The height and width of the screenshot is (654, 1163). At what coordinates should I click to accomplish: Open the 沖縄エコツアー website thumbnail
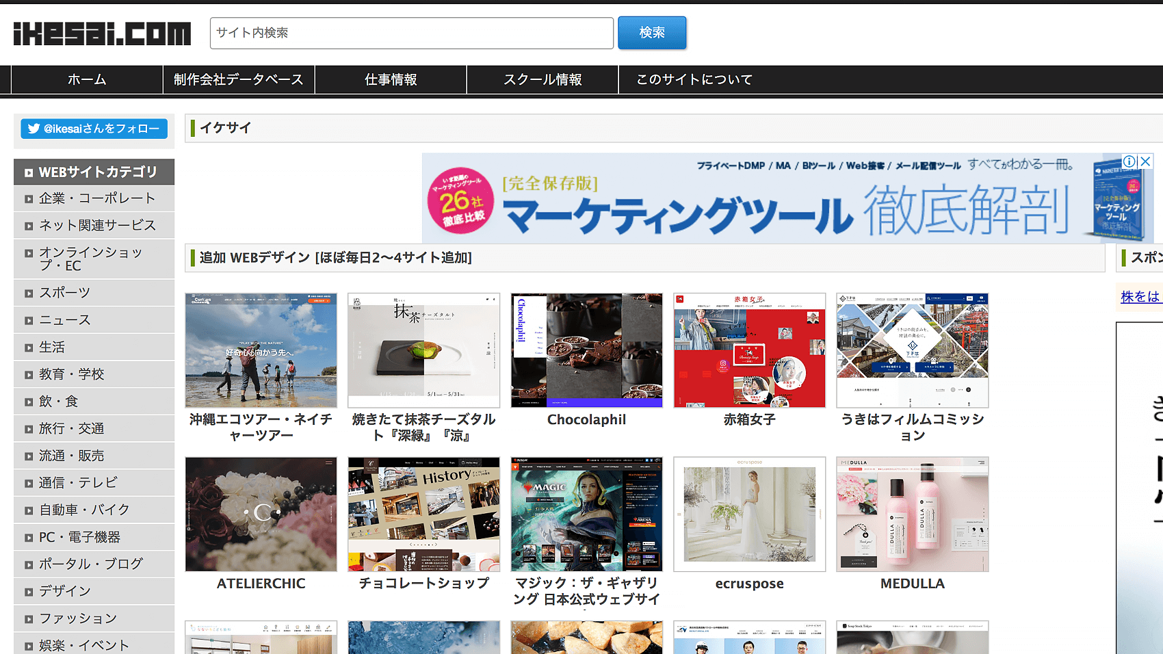click(261, 350)
